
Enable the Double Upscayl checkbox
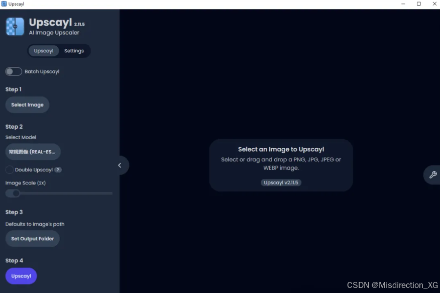(9, 170)
